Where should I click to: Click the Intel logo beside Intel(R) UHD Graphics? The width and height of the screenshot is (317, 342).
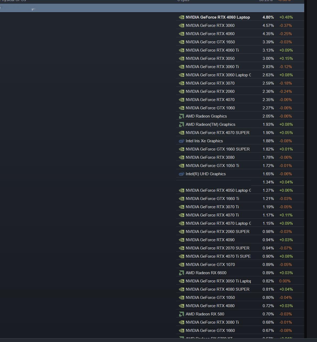point(182,174)
